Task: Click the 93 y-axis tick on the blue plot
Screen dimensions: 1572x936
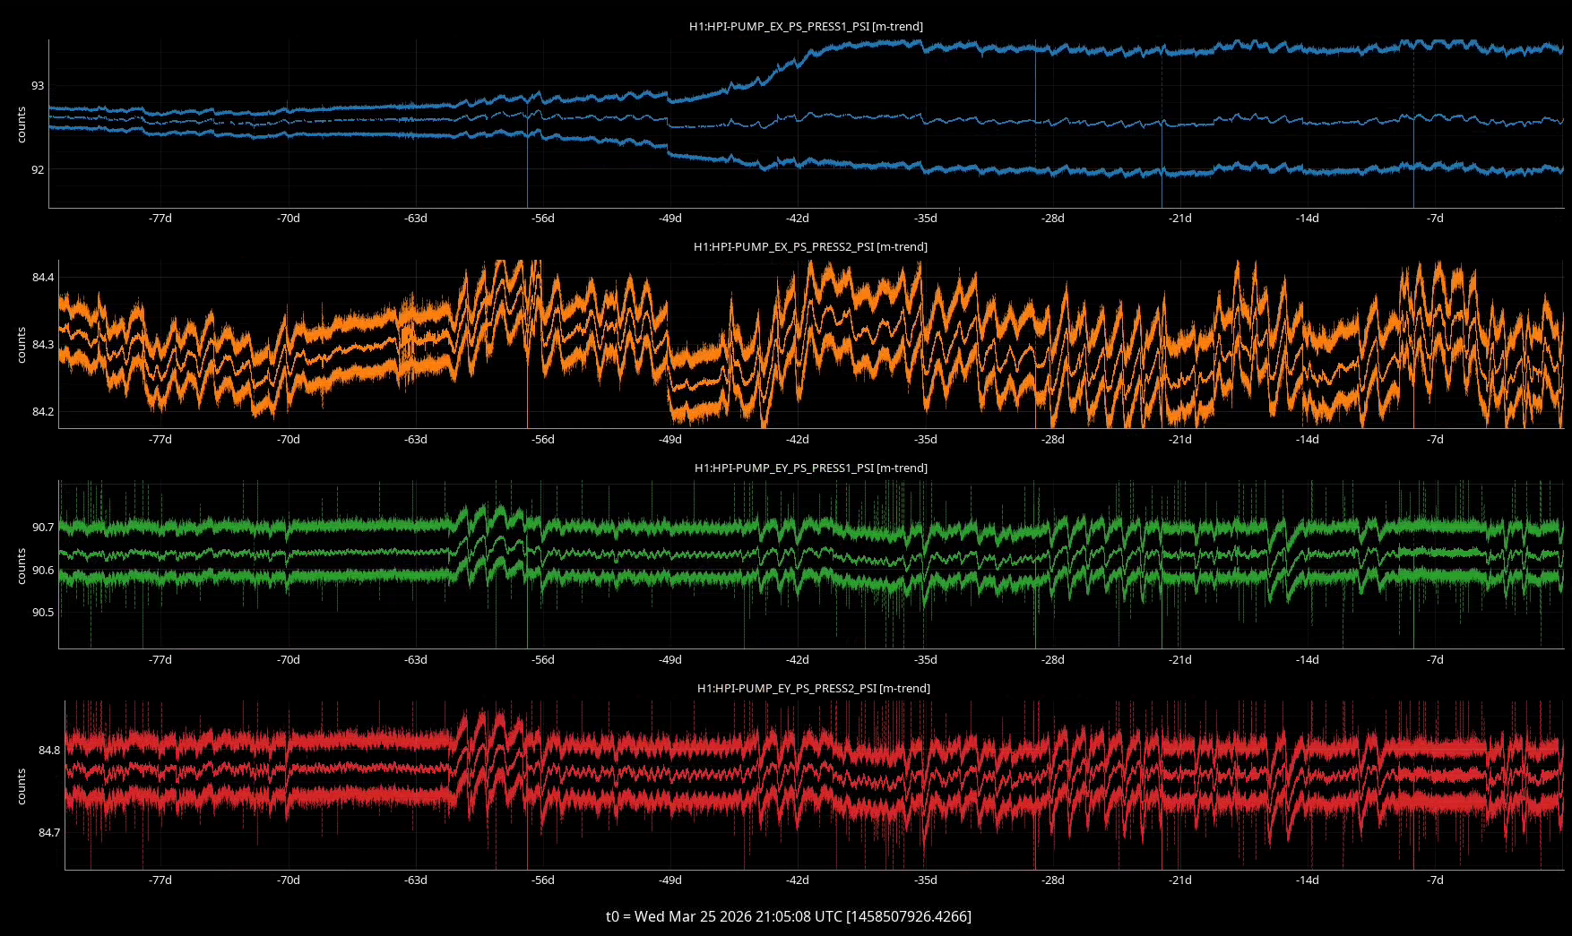Action: coord(38,86)
